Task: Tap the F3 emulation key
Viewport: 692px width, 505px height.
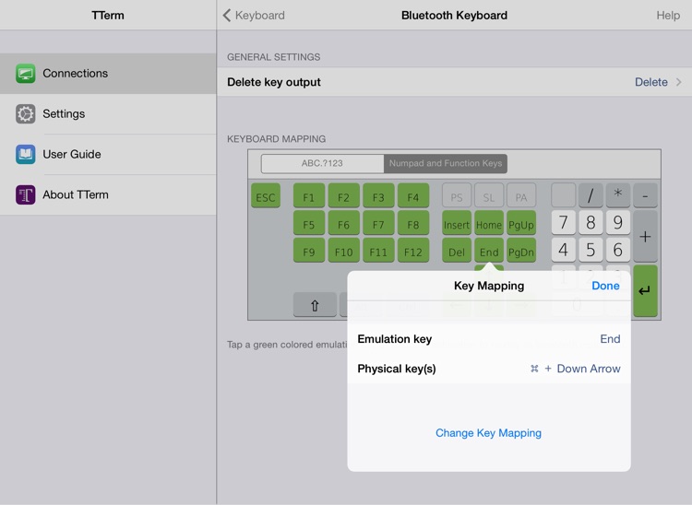Action: (x=378, y=195)
